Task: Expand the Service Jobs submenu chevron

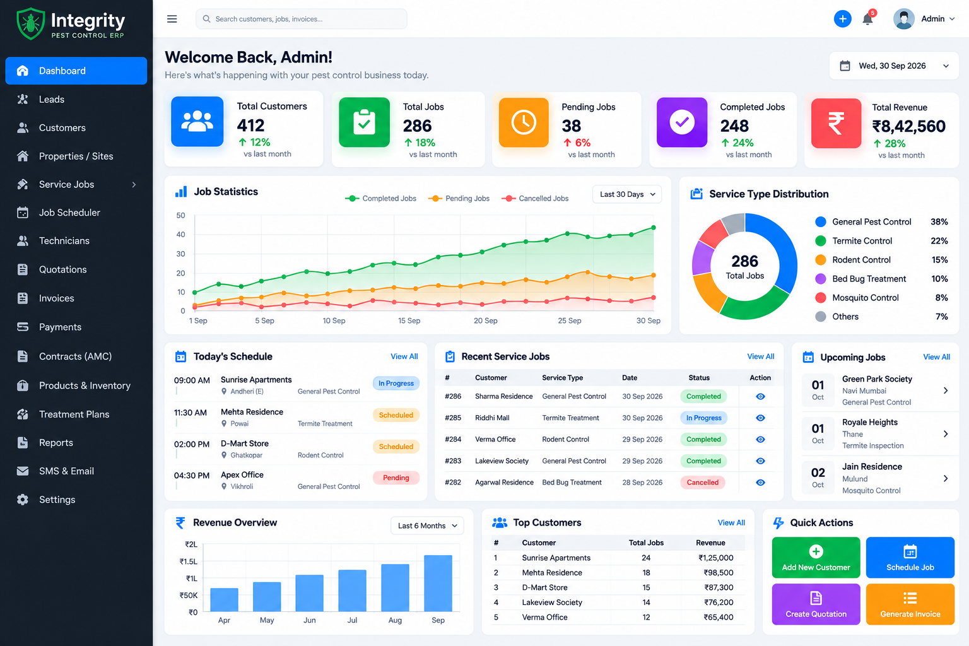Action: click(134, 185)
